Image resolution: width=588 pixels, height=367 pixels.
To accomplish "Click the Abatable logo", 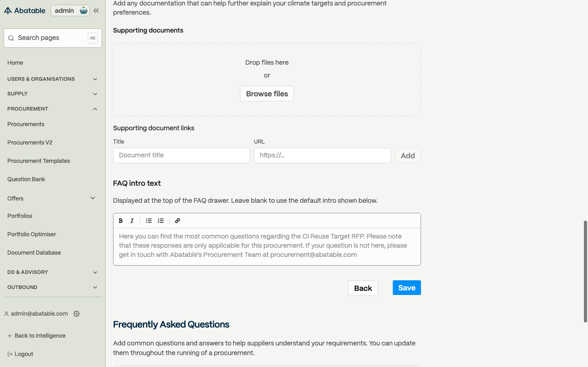I will pos(25,11).
